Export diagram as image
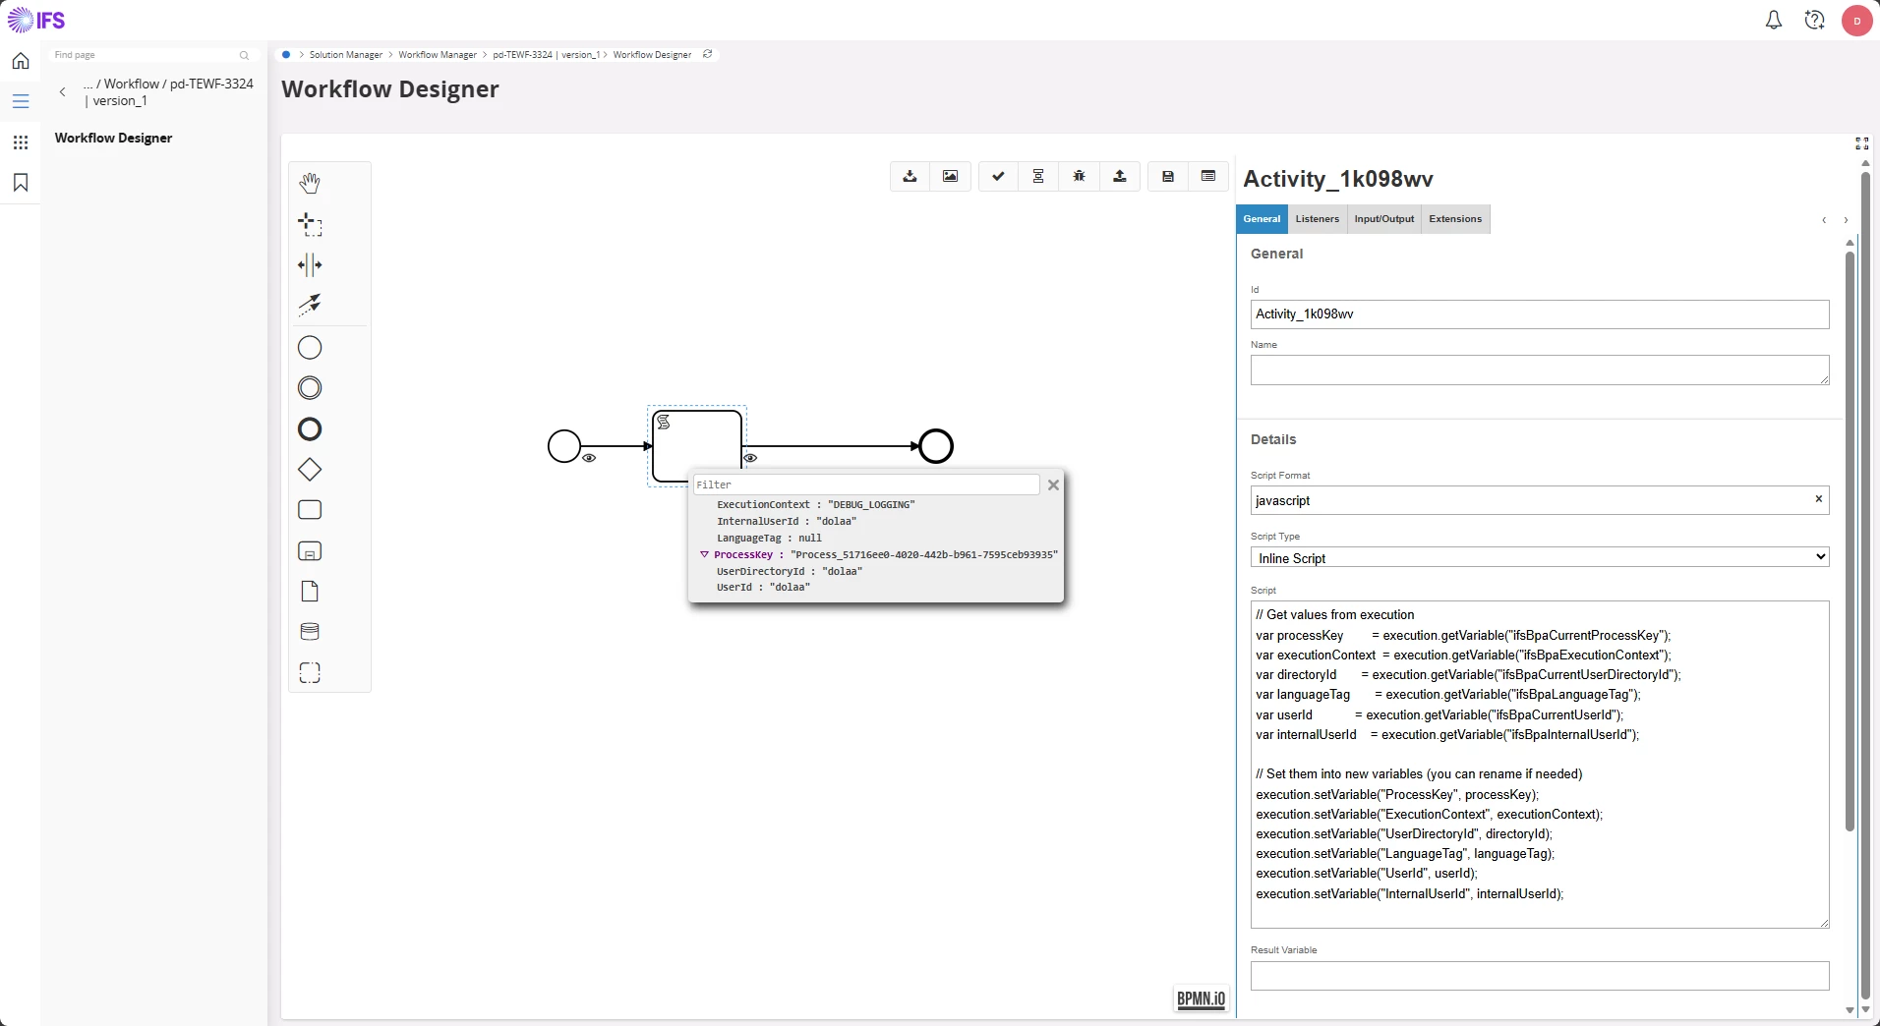The height and width of the screenshot is (1026, 1880). click(950, 177)
